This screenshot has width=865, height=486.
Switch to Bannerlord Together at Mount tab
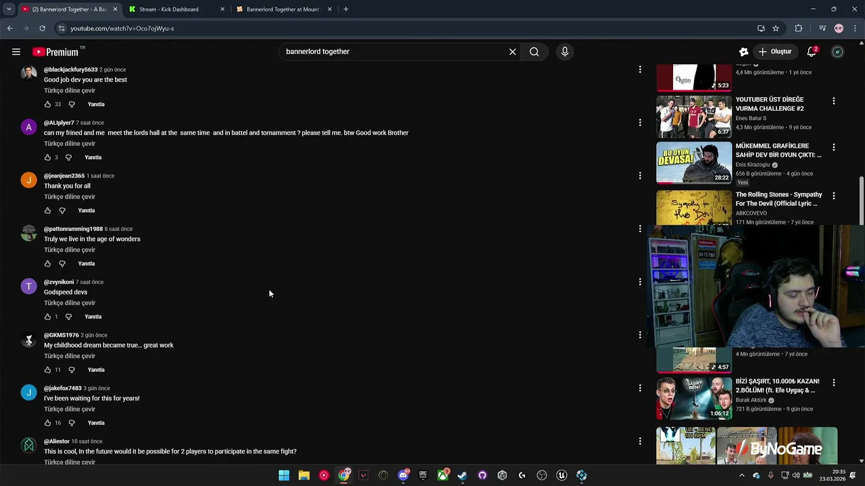pyautogui.click(x=282, y=9)
